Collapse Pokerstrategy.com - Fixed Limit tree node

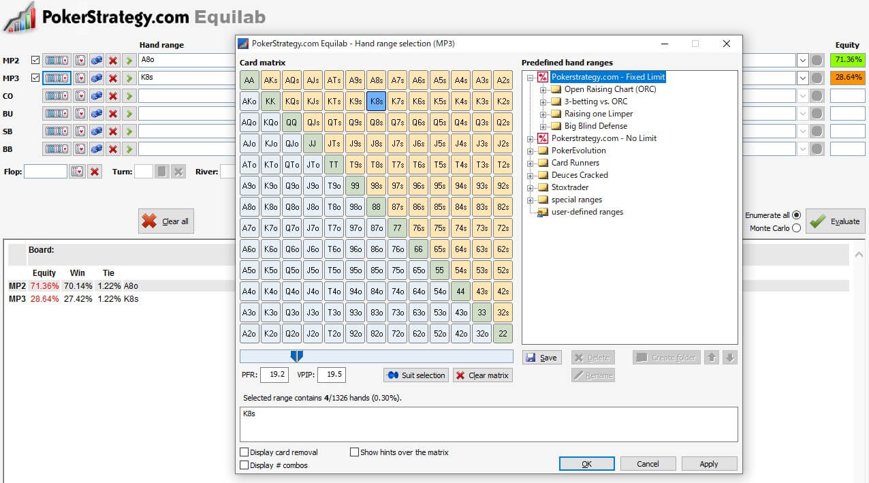click(531, 77)
